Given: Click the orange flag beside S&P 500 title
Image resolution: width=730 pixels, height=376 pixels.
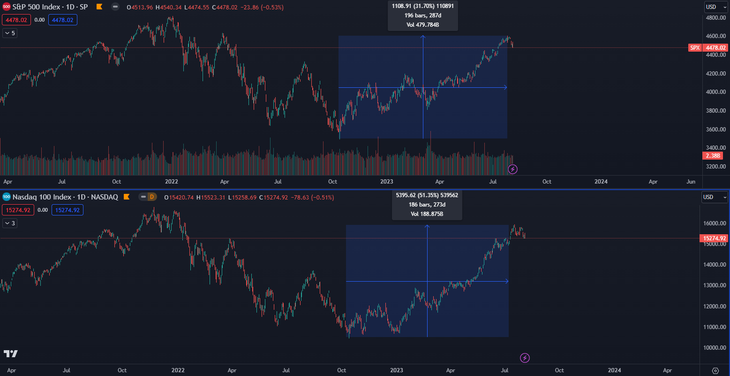Looking at the screenshot, I should (99, 7).
